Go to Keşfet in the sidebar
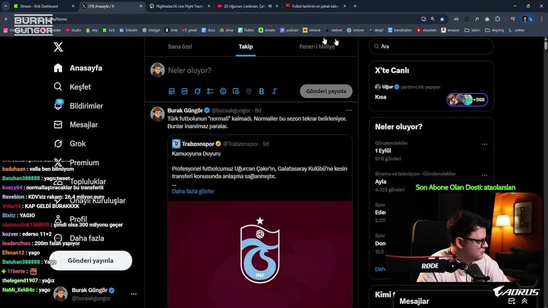 pyautogui.click(x=72, y=87)
